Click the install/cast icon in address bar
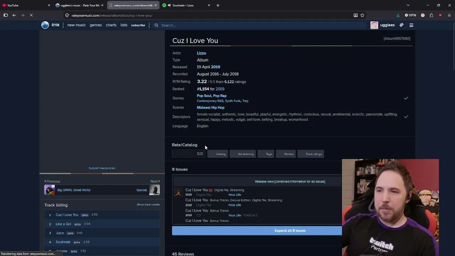The height and width of the screenshot is (256, 455). point(355,15)
